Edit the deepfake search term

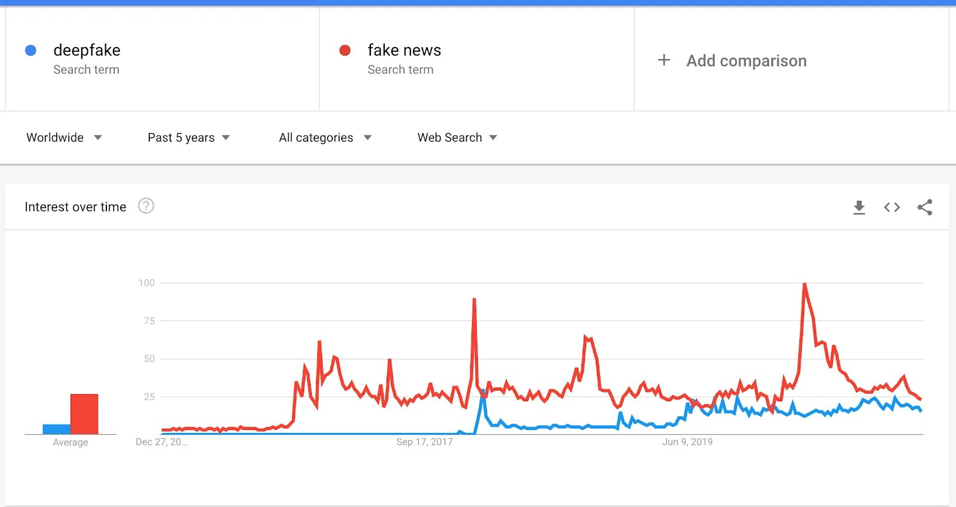(x=87, y=50)
